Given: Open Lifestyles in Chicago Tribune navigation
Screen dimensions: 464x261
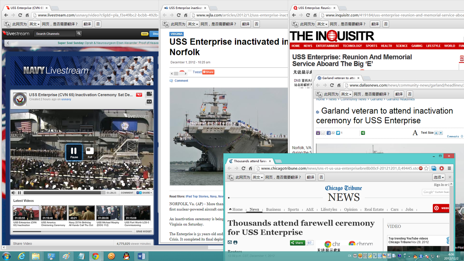Looking at the screenshot, I should [x=329, y=210].
